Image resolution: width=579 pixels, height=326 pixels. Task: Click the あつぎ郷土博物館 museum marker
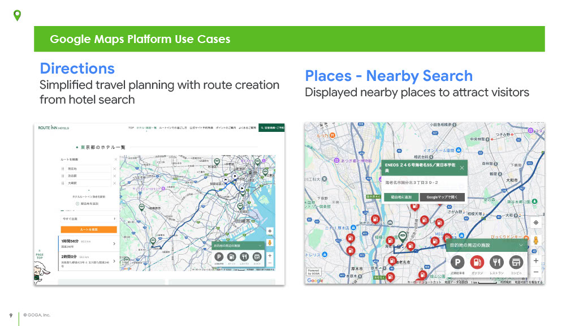[336, 160]
